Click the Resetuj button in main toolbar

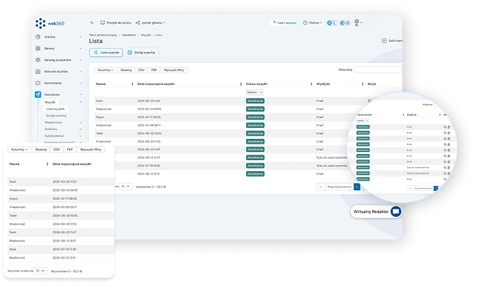click(x=127, y=70)
